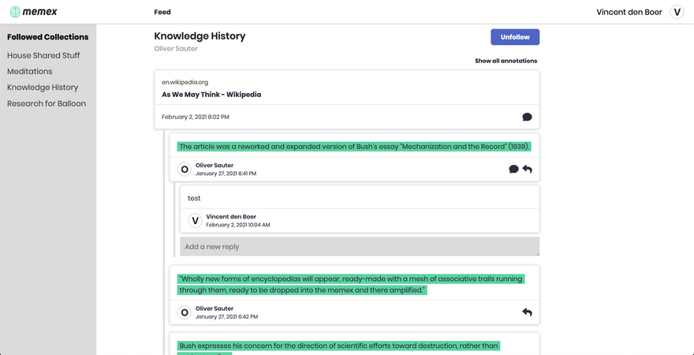Click comment icon on first Oliver Sauter annotation
Image resolution: width=694 pixels, height=355 pixels.
[x=513, y=169]
